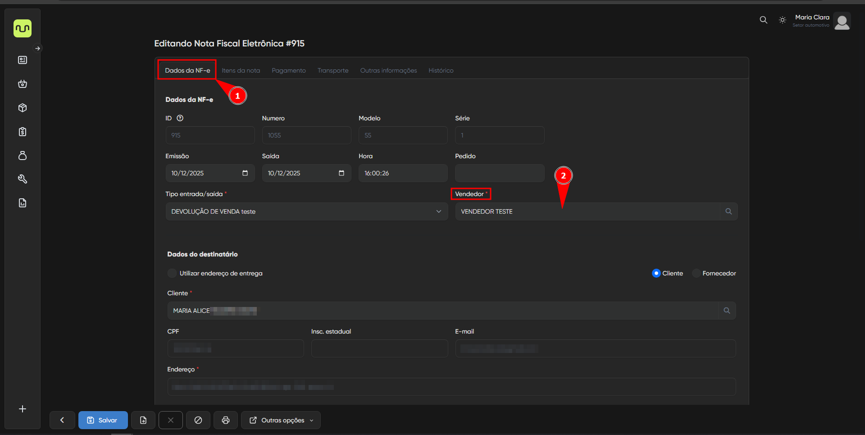Click the back arrow button
865x435 pixels.
(62, 420)
